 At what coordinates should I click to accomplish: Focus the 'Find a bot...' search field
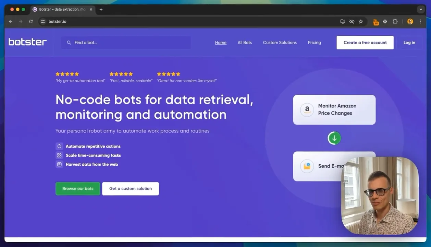126,43
